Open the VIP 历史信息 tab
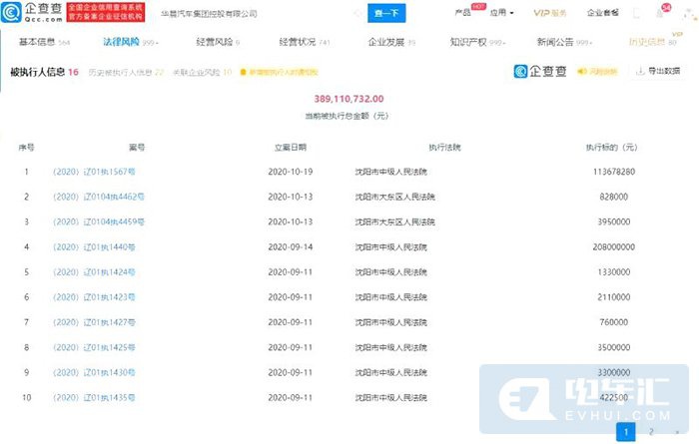The height and width of the screenshot is (444, 699). 653,42
